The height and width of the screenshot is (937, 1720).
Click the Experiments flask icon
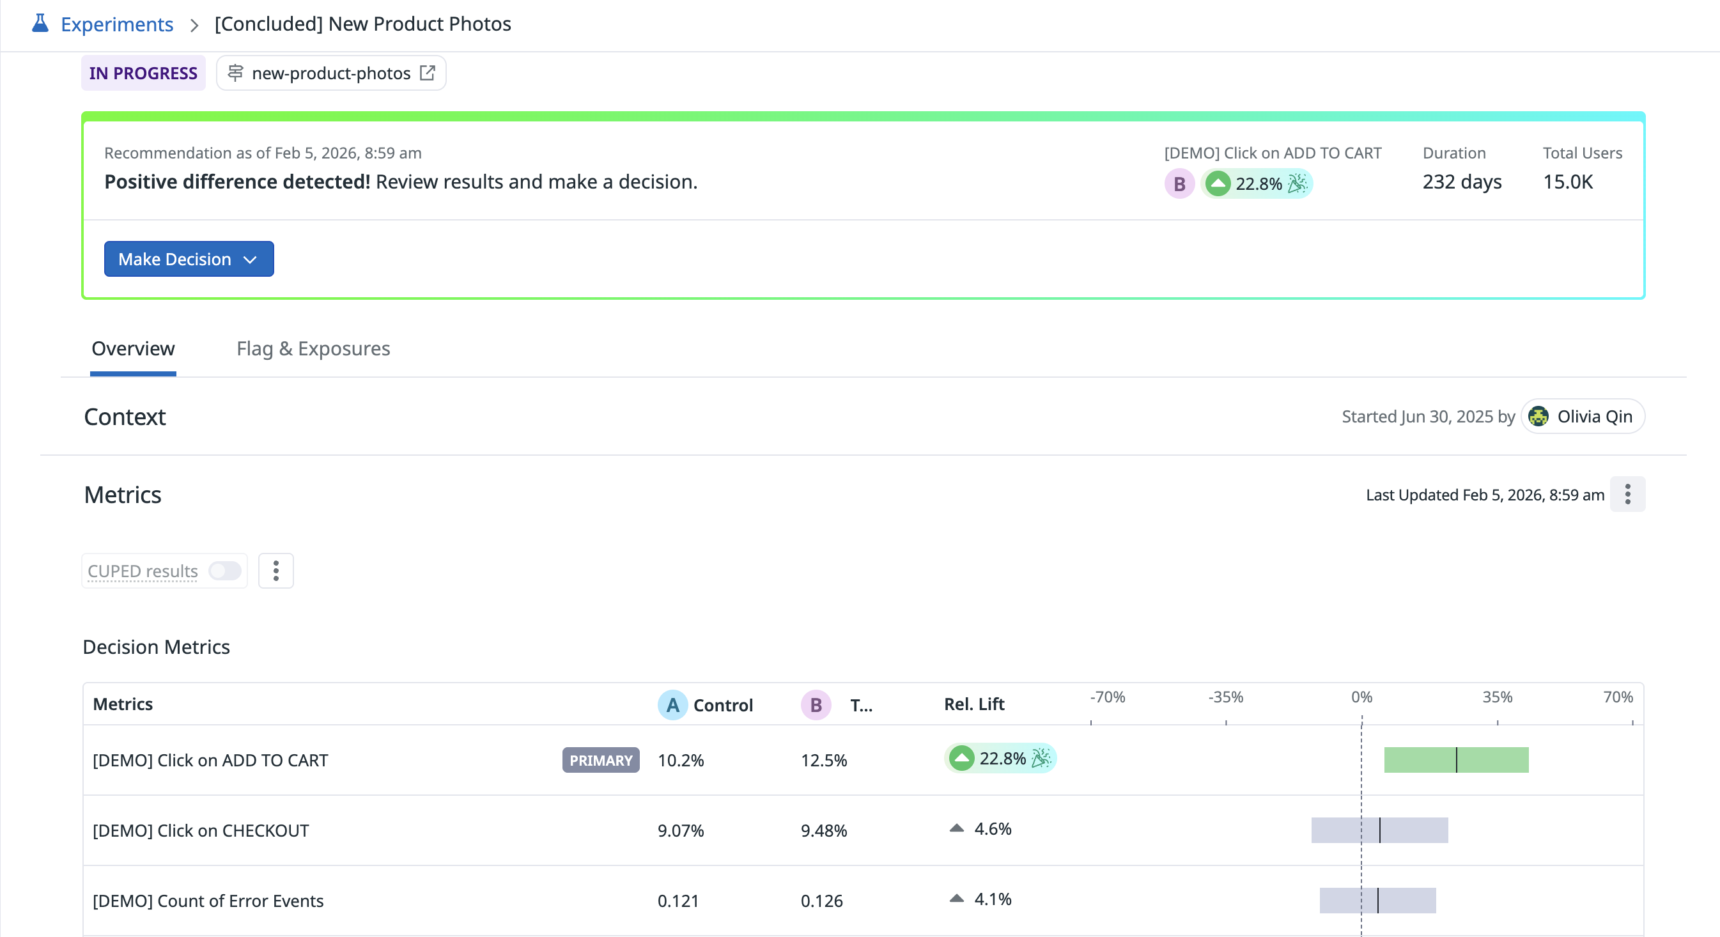[x=40, y=24]
